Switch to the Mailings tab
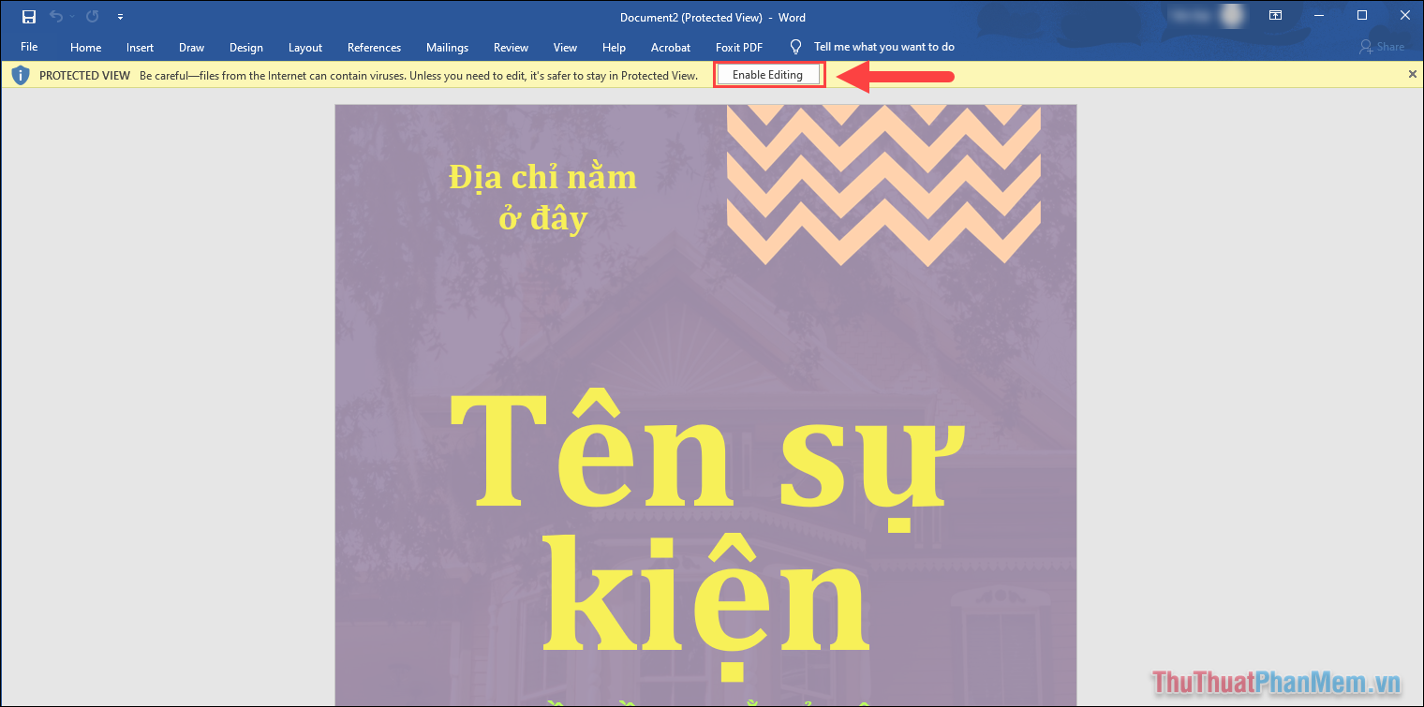The width and height of the screenshot is (1424, 707). 447,46
